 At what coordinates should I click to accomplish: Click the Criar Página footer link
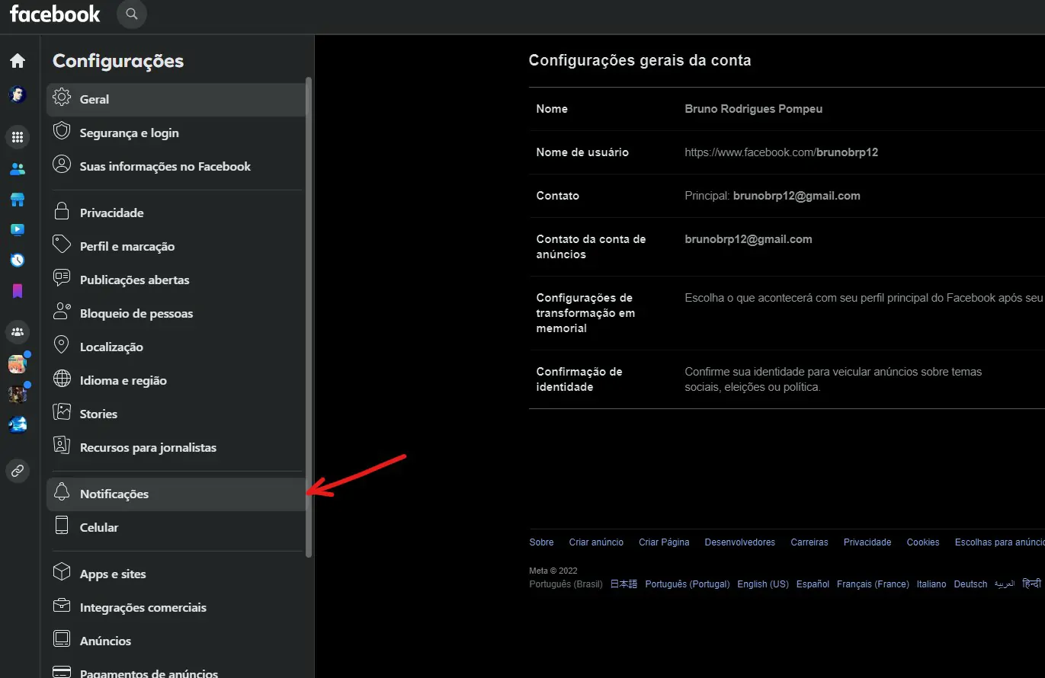[664, 542]
